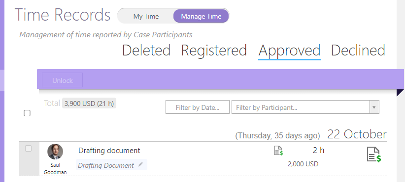Click the dark corner triangle on purple toolbar

(400, 93)
